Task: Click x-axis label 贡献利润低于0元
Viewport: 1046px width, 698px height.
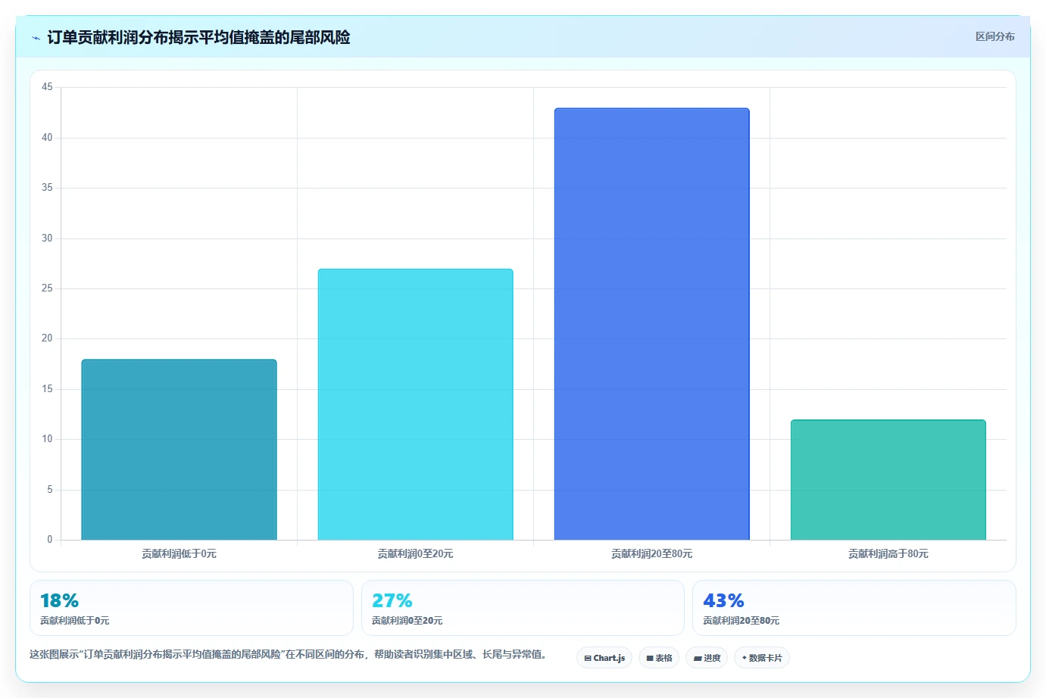Action: 179,554
